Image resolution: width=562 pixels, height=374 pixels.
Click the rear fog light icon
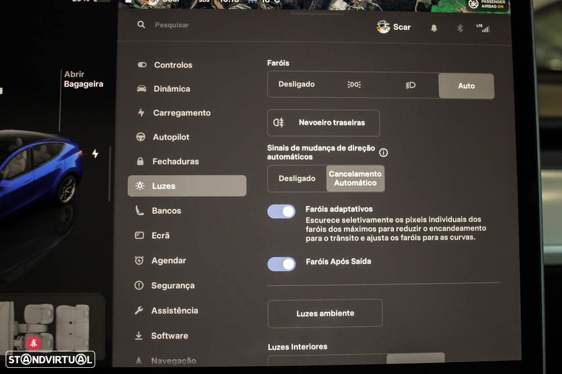pos(279,122)
